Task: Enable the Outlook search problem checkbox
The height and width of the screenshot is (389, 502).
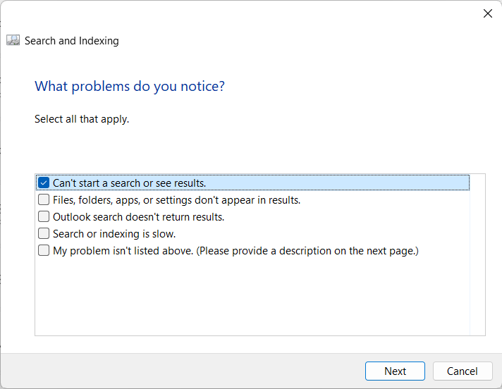Action: [44, 217]
